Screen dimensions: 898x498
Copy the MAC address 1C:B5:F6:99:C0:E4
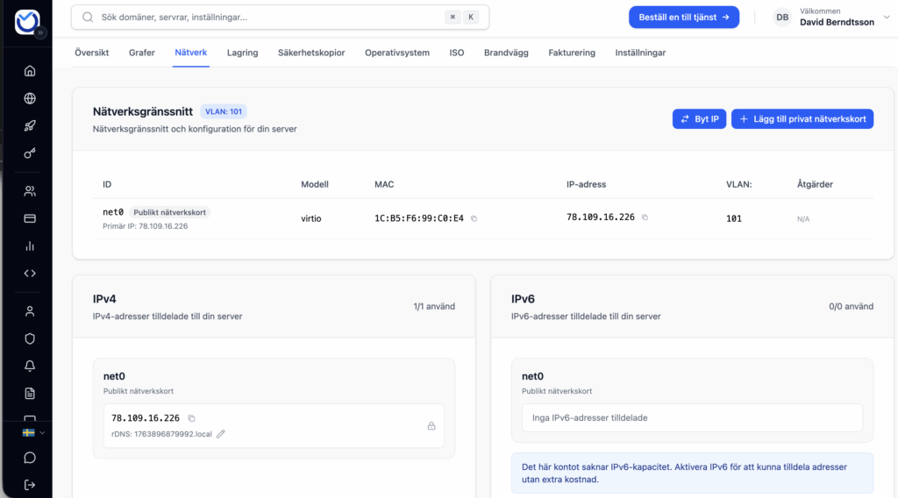[474, 218]
